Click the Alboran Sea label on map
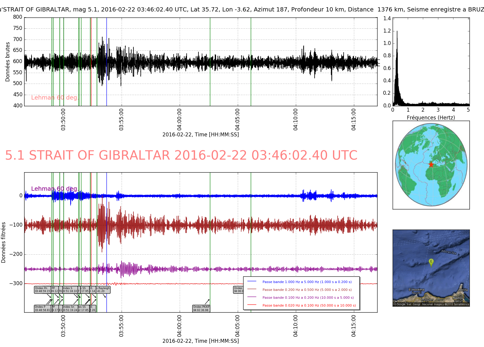484x347 pixels. click(448, 252)
